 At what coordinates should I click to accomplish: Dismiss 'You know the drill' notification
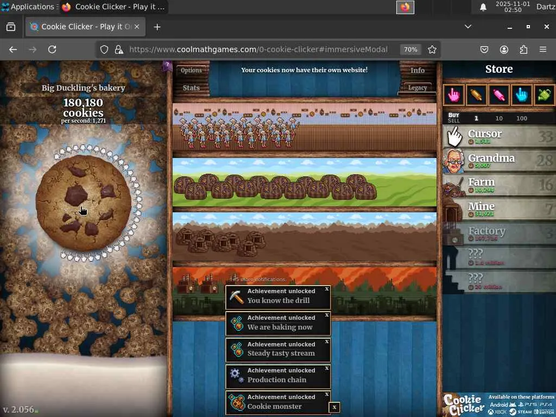[x=326, y=289]
